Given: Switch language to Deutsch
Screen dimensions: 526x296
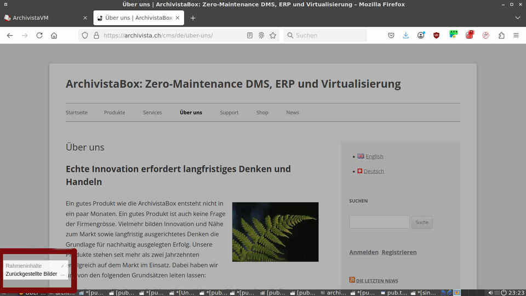Looking at the screenshot, I should 374,171.
